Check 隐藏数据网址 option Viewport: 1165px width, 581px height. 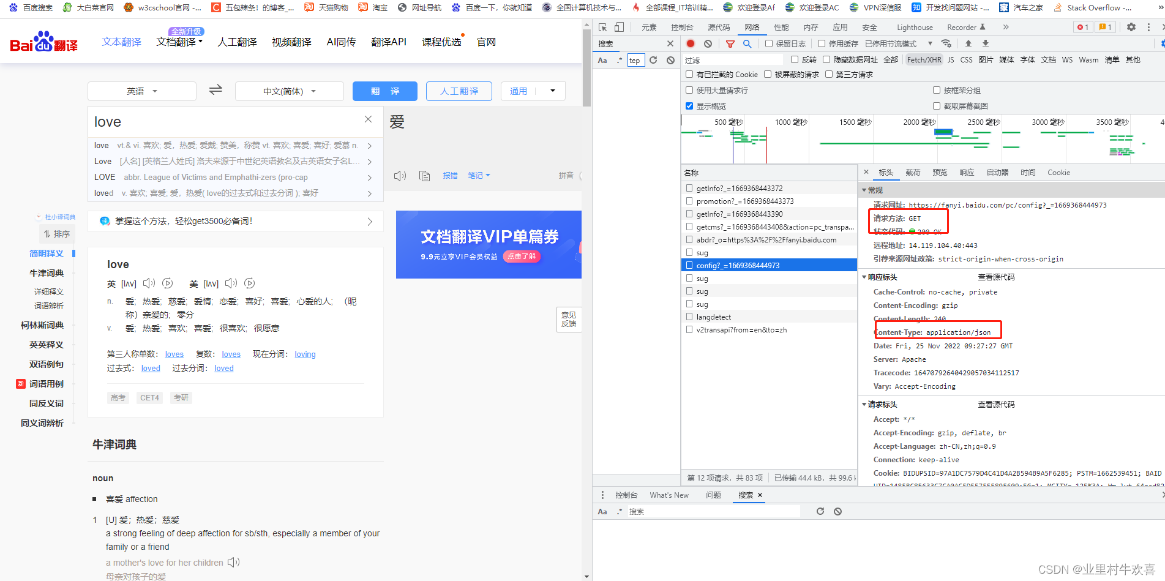point(826,59)
